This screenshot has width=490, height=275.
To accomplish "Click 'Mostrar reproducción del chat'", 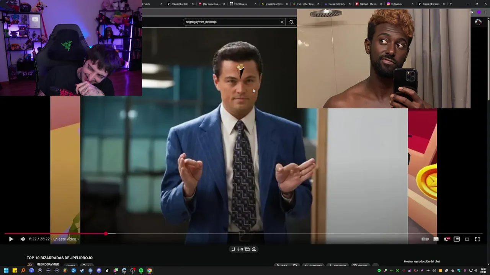I will pos(422,262).
